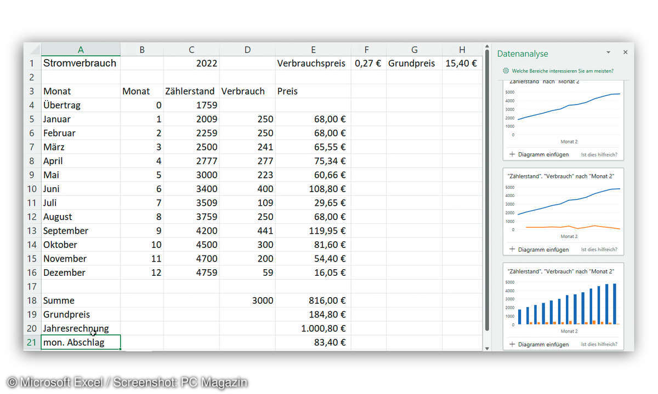The image size is (658, 394).
Task: Select column F header
Action: point(368,49)
